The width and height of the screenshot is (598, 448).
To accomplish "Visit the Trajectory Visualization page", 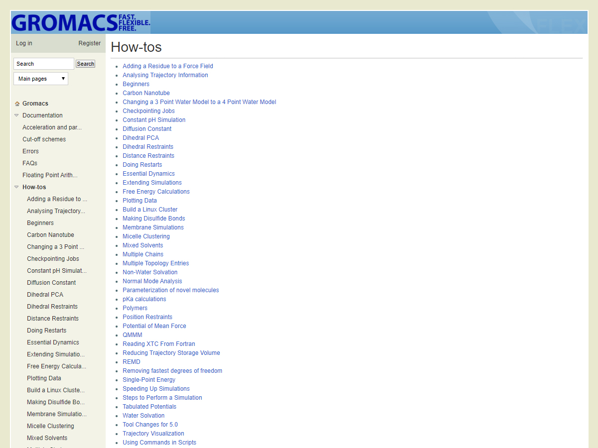I will click(x=153, y=434).
